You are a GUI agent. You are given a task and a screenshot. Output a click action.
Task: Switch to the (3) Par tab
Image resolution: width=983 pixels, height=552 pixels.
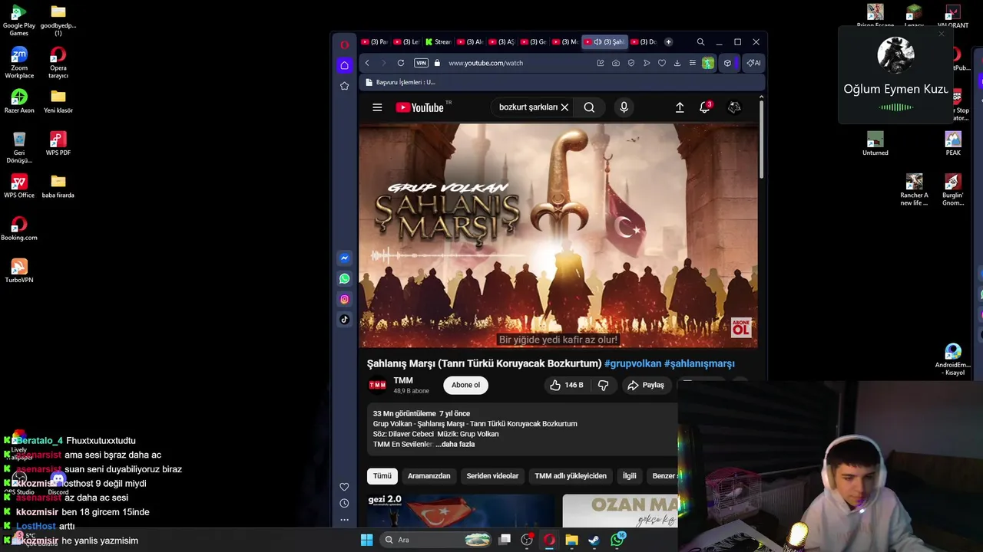[x=374, y=42]
